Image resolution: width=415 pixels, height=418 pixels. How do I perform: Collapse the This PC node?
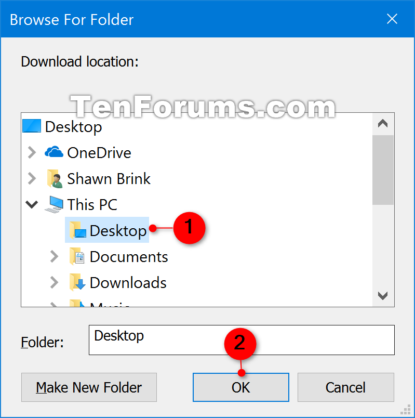[x=32, y=205]
